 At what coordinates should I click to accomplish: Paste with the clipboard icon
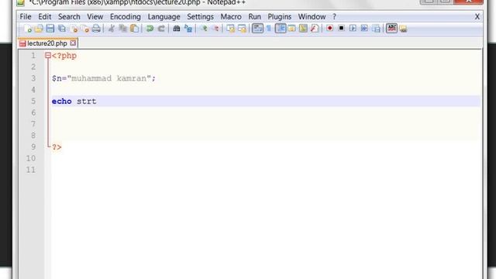(x=134, y=29)
